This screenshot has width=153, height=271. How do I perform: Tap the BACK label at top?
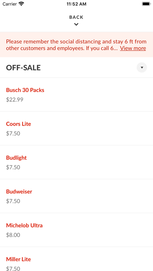pyautogui.click(x=76, y=17)
